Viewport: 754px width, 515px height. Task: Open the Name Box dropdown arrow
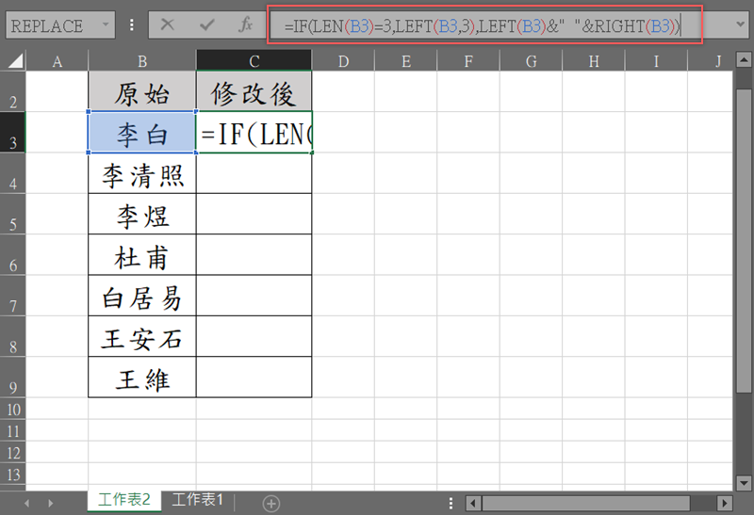pyautogui.click(x=106, y=24)
